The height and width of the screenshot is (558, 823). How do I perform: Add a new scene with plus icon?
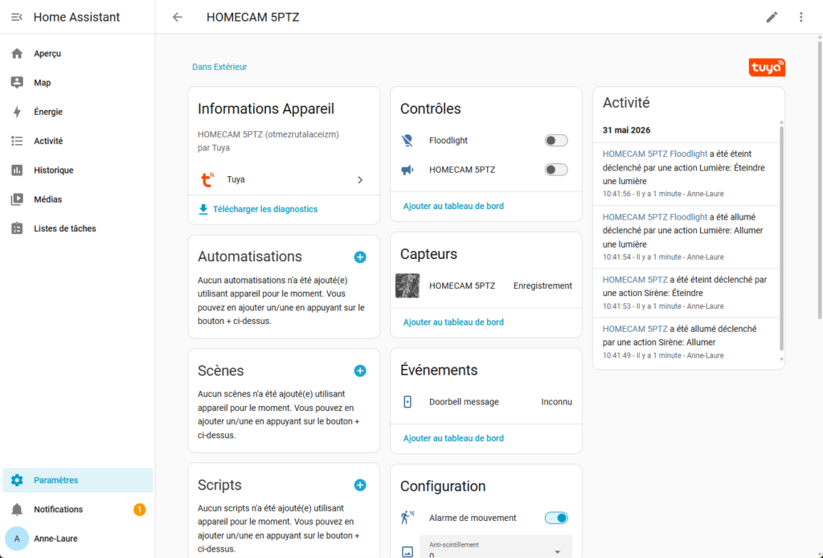coord(360,371)
